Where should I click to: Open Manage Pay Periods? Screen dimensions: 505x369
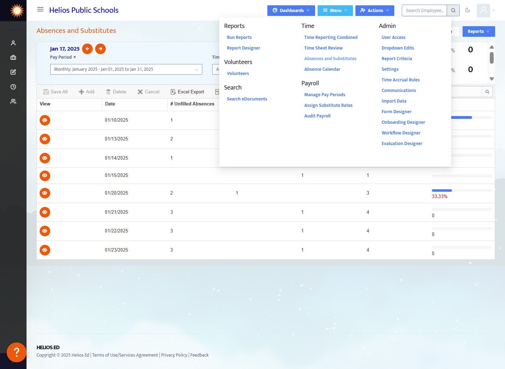point(325,95)
